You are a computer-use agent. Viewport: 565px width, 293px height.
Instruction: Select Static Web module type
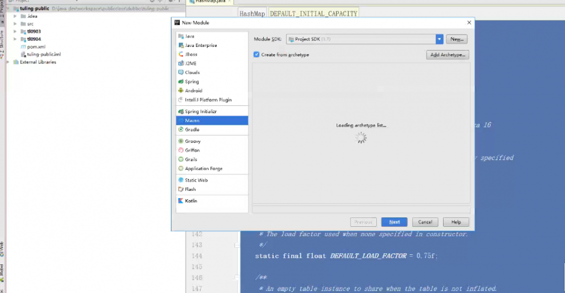pyautogui.click(x=212, y=180)
